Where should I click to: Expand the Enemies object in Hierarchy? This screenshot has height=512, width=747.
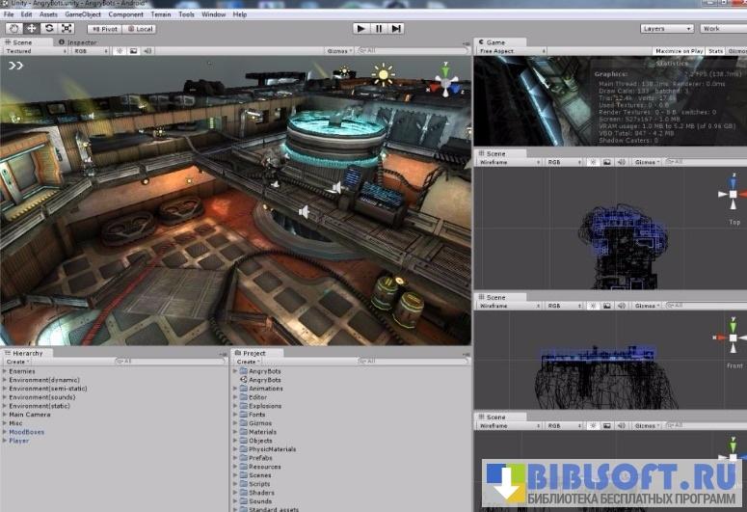point(5,371)
